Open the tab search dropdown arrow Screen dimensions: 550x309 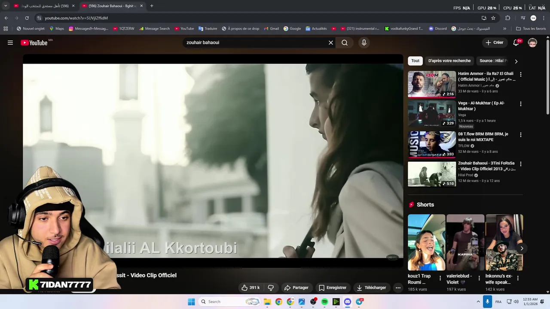coord(5,6)
